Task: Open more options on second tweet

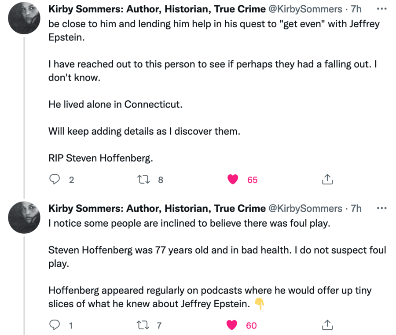Action: point(381,208)
